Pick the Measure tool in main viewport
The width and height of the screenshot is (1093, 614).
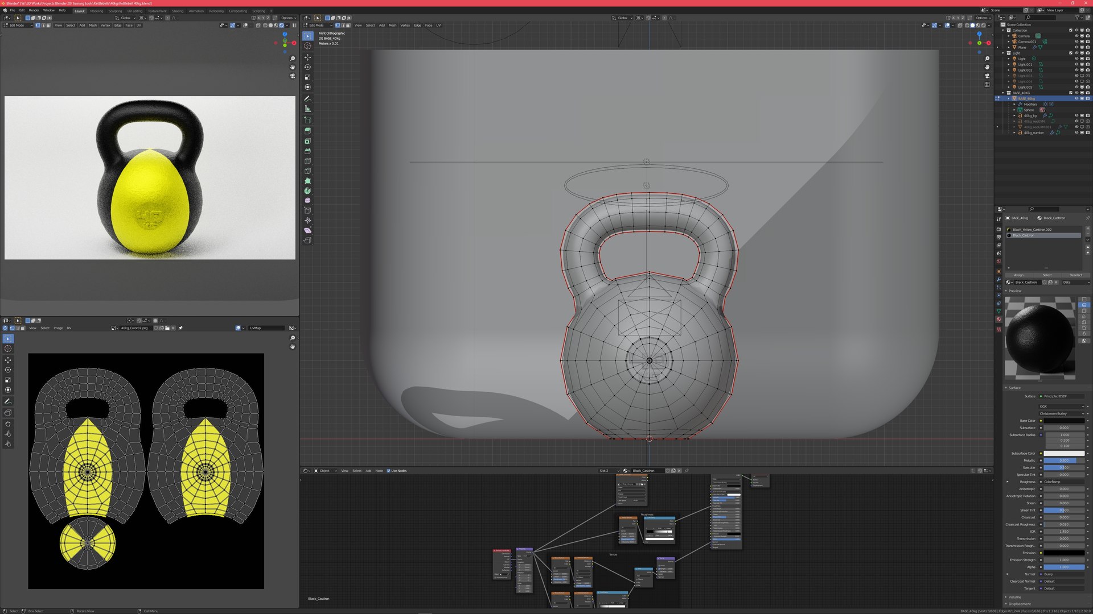point(307,109)
